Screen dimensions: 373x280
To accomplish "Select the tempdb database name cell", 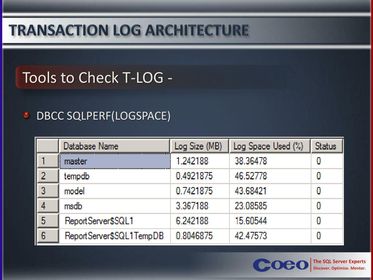I will pyautogui.click(x=115, y=176).
